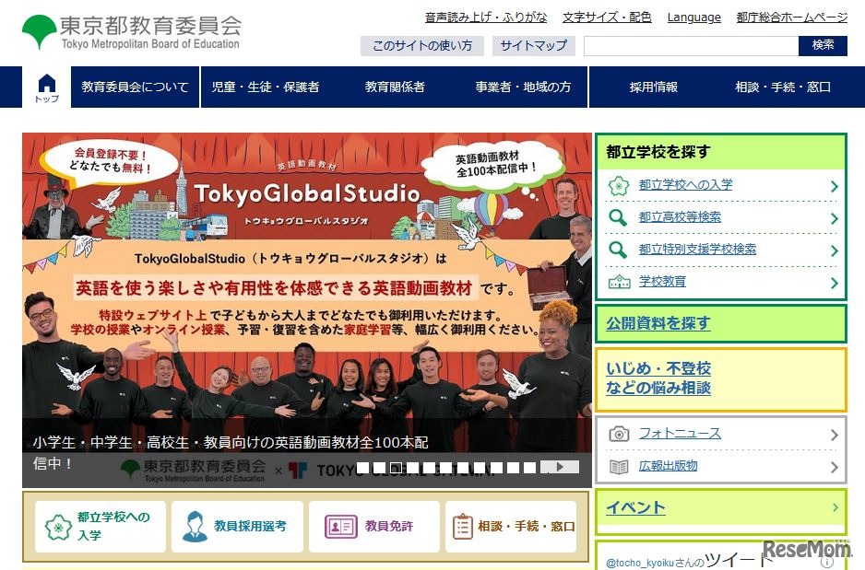This screenshot has width=865, height=570.
Task: Open the 事業者・地域の方 menu
Action: 523,87
